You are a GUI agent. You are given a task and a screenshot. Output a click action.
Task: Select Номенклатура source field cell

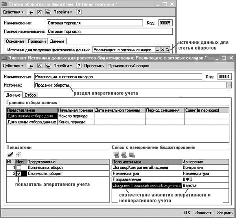(147, 173)
